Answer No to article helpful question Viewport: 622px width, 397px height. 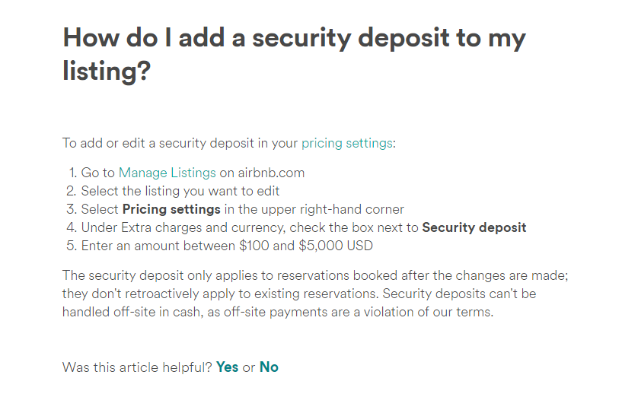pos(269,367)
